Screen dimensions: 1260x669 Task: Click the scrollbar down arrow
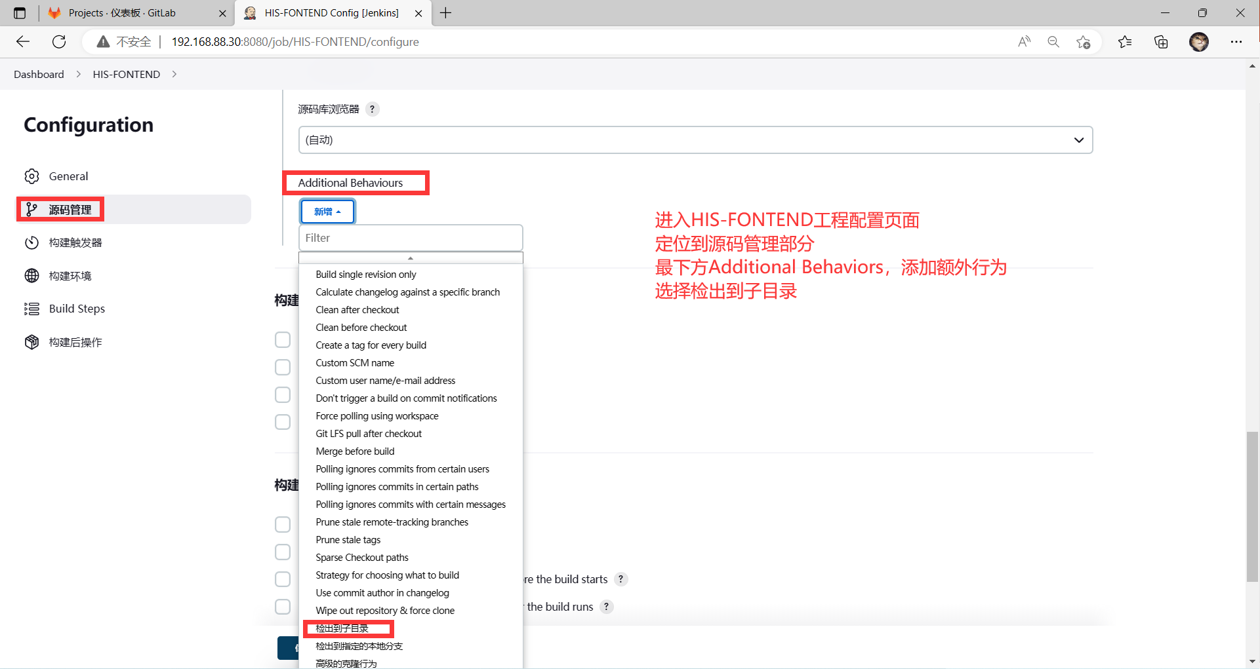click(1253, 662)
